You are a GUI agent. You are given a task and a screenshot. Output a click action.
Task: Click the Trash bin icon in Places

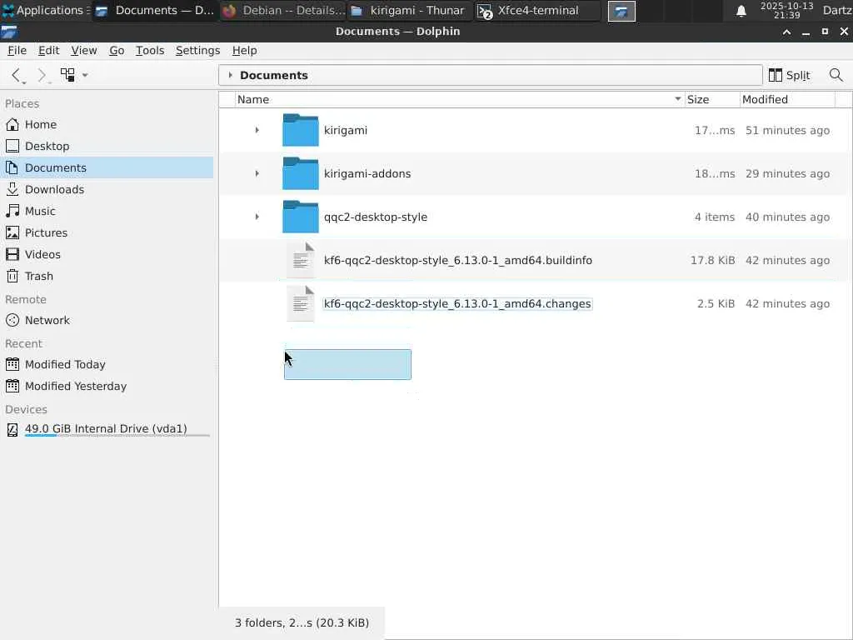click(12, 276)
